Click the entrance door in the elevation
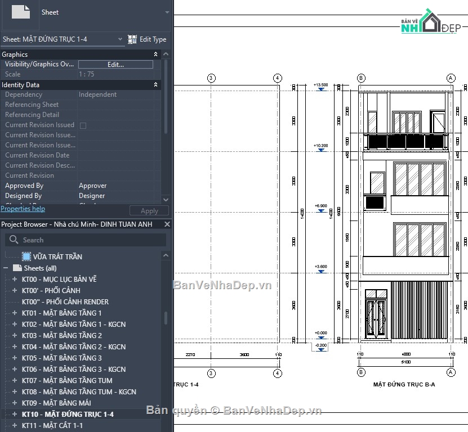The height and width of the screenshot is (432, 468). coord(376,314)
